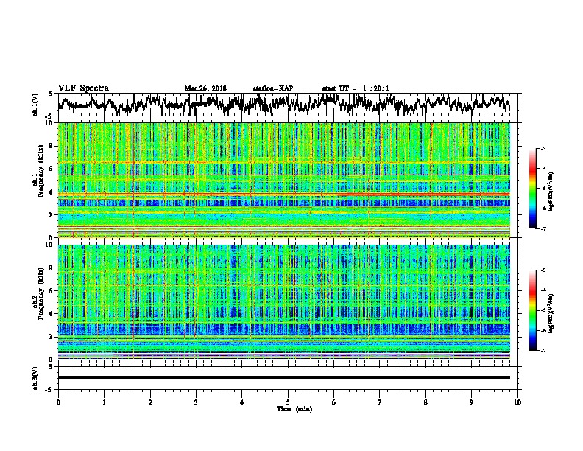Click the ch.1 colorbar 'log(PSD)' unit label
Image resolution: width=583 pixels, height=451 pixels.
point(551,192)
